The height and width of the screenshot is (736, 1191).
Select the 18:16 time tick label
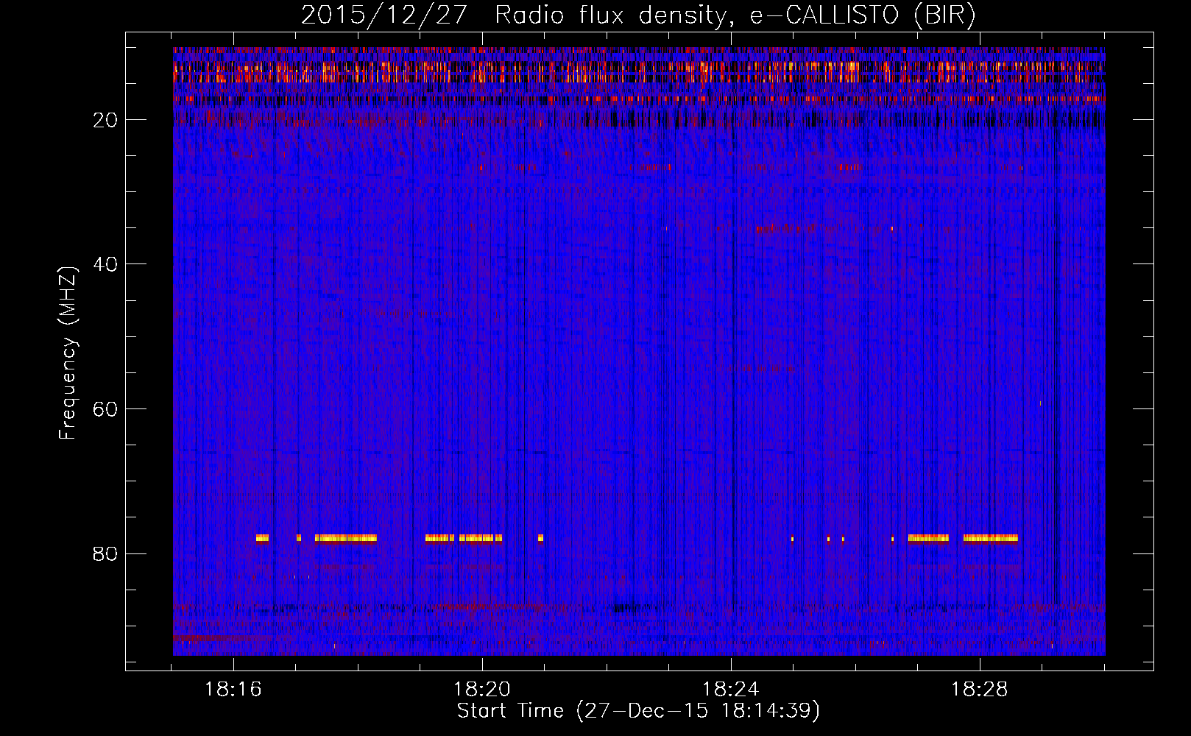point(233,690)
